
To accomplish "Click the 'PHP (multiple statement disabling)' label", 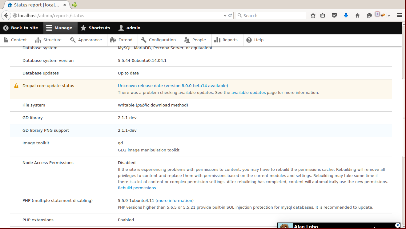I will [58, 201].
